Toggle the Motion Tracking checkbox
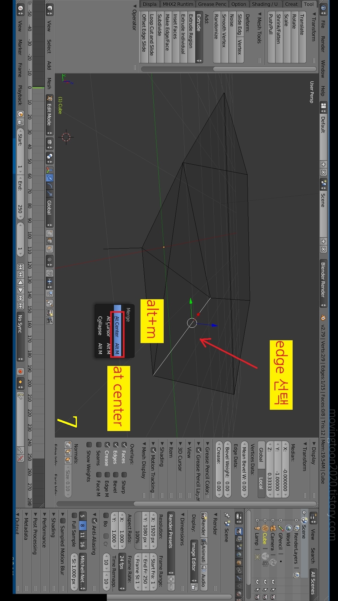Screen dimensions: 338x601 click(153, 450)
